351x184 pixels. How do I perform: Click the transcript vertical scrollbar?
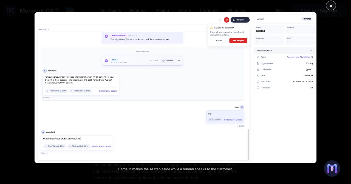(x=248, y=144)
